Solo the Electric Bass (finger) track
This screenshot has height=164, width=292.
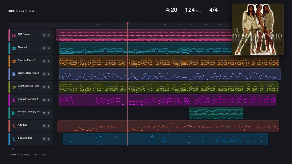[x=49, y=74]
